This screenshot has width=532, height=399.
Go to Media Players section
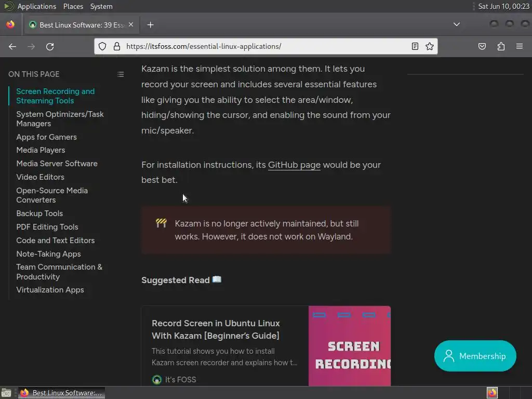[41, 150]
